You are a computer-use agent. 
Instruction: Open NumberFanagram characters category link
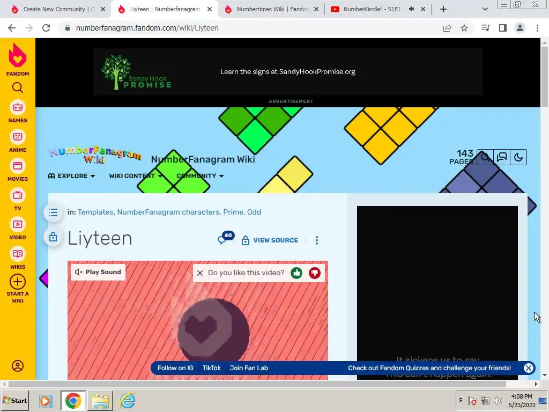coord(168,212)
